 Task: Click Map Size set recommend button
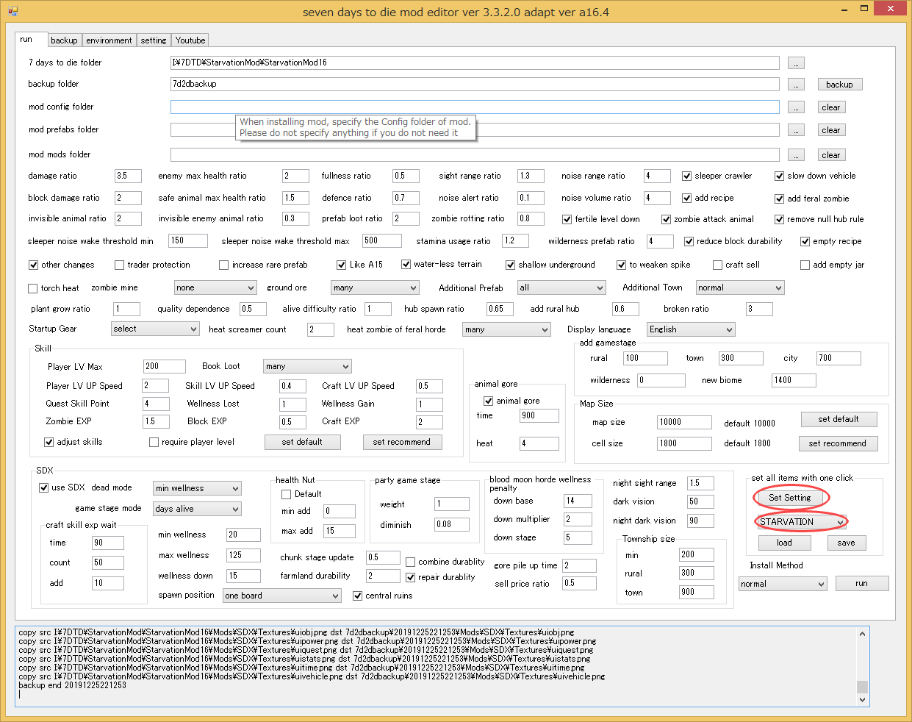(x=837, y=443)
